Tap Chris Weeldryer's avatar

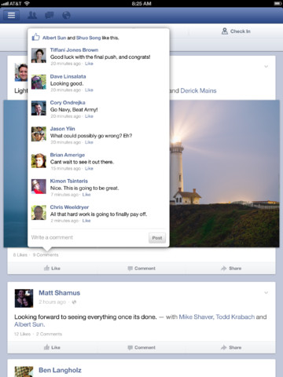(x=39, y=213)
